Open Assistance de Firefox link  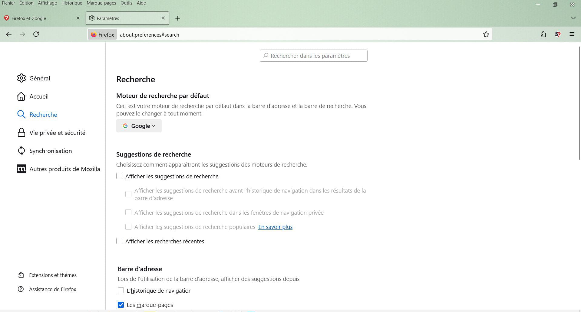tap(53, 289)
